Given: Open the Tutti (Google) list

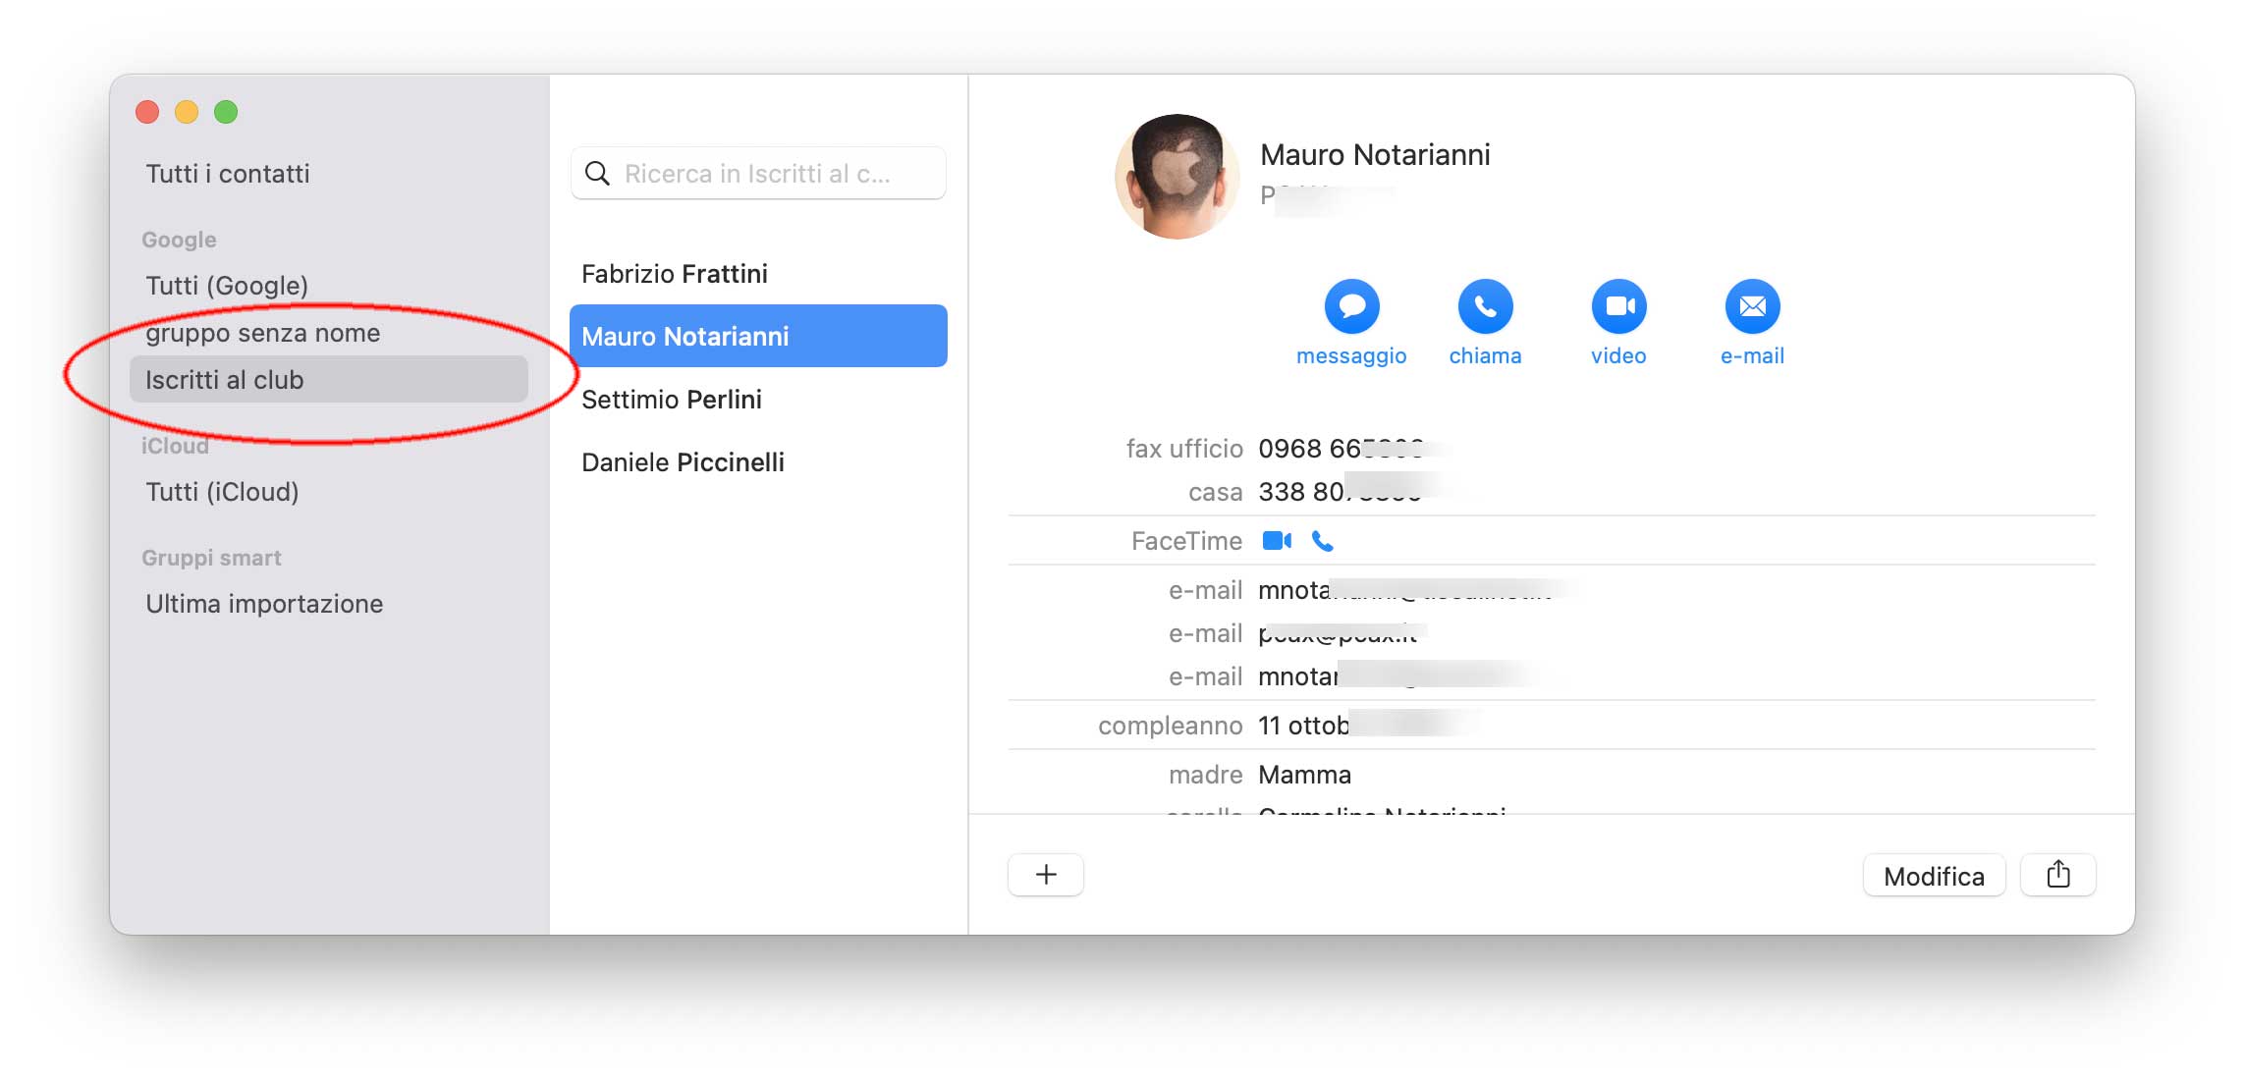Looking at the screenshot, I should [x=227, y=286].
